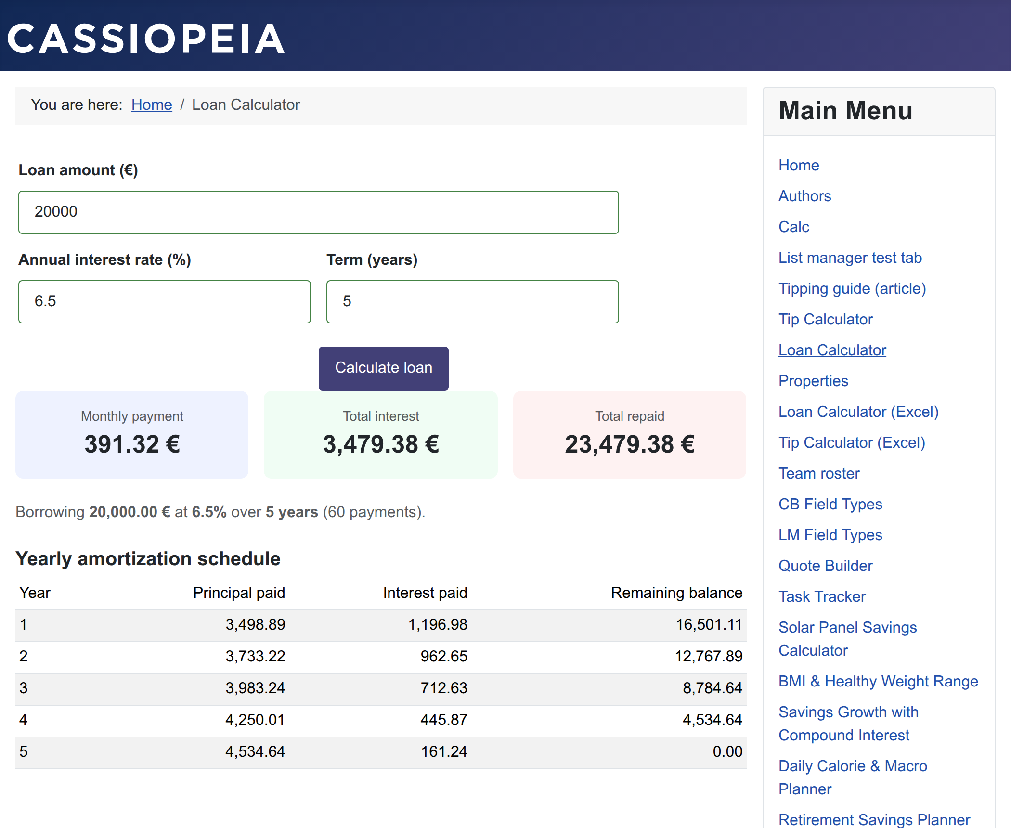The width and height of the screenshot is (1011, 828).
Task: Click interest paid cell 712.63
Action: point(444,688)
